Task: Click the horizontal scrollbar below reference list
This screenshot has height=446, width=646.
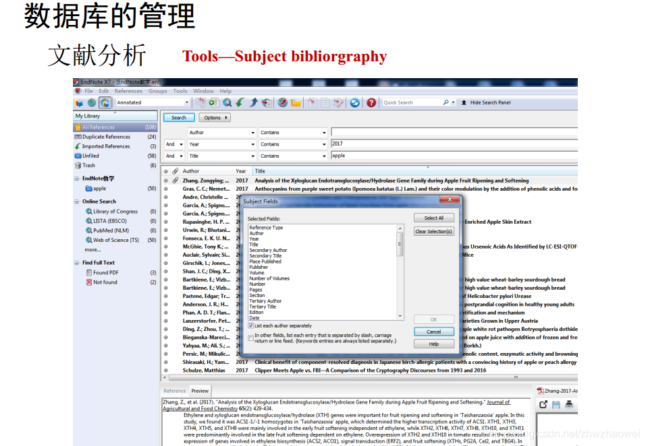Action: pos(370,377)
